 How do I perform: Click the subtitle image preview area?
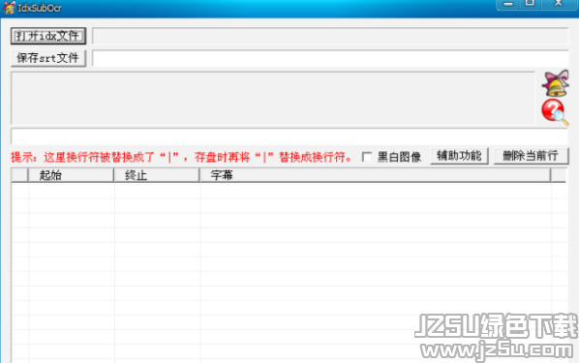tap(273, 98)
